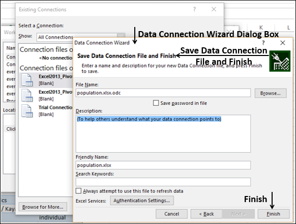Click the green data connection wizard icon

[x=280, y=61]
